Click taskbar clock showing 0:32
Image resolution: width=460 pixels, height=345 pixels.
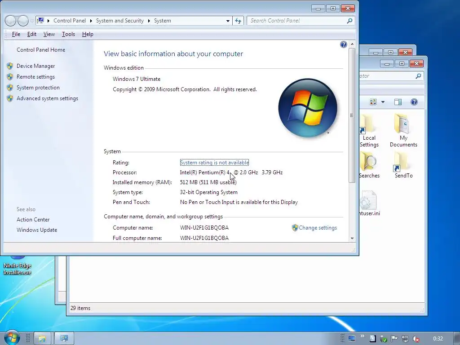(x=438, y=339)
